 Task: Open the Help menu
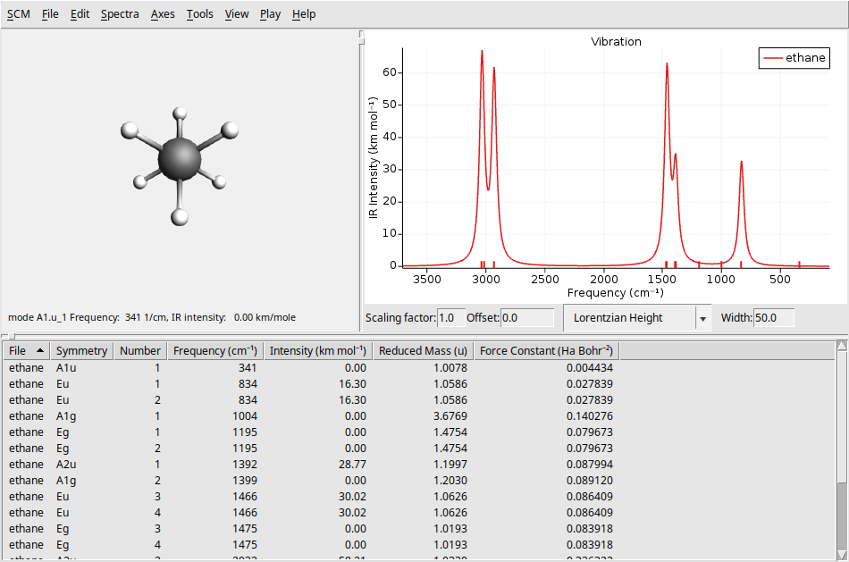[303, 13]
